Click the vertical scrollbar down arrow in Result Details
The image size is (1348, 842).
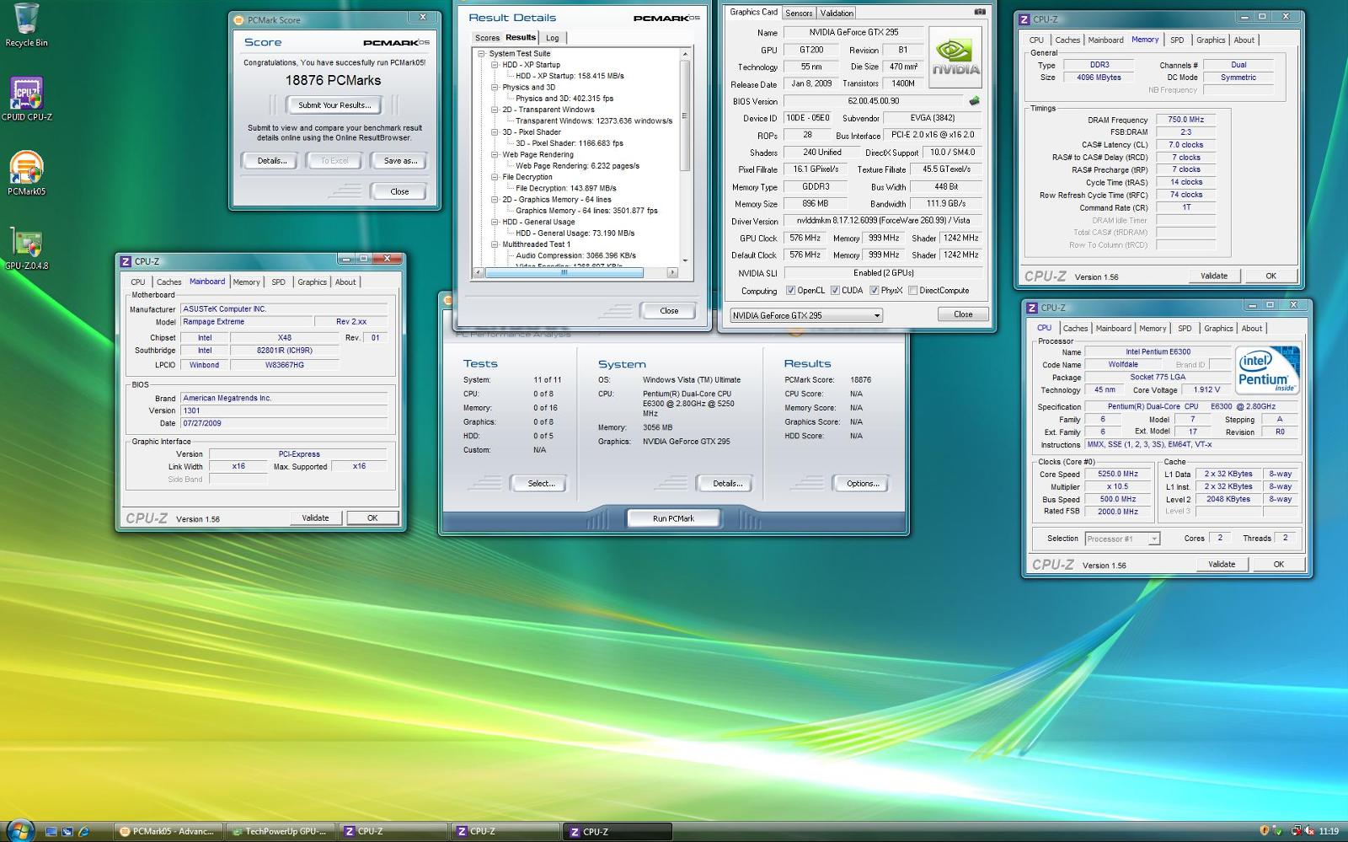tap(685, 260)
